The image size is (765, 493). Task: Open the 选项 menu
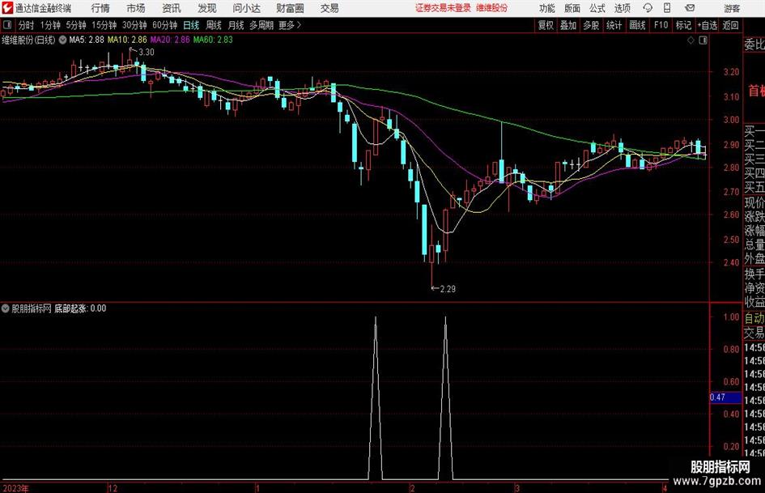pyautogui.click(x=622, y=8)
